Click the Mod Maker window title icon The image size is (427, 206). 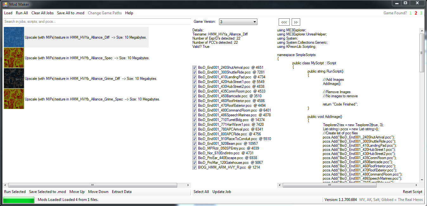[5, 4]
